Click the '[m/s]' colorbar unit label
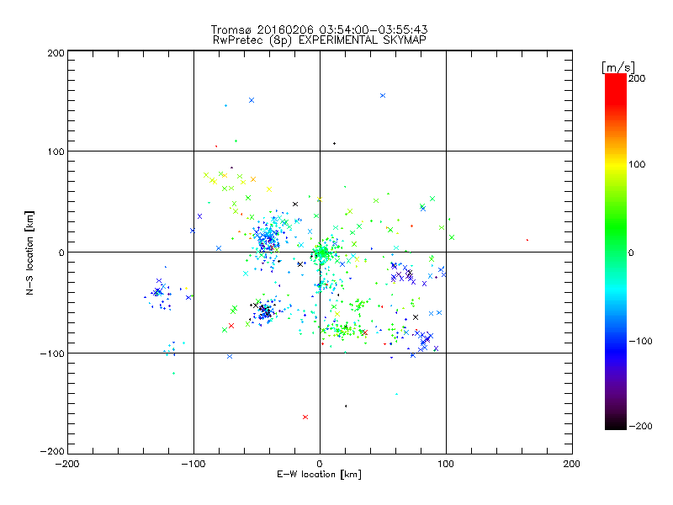 (618, 67)
